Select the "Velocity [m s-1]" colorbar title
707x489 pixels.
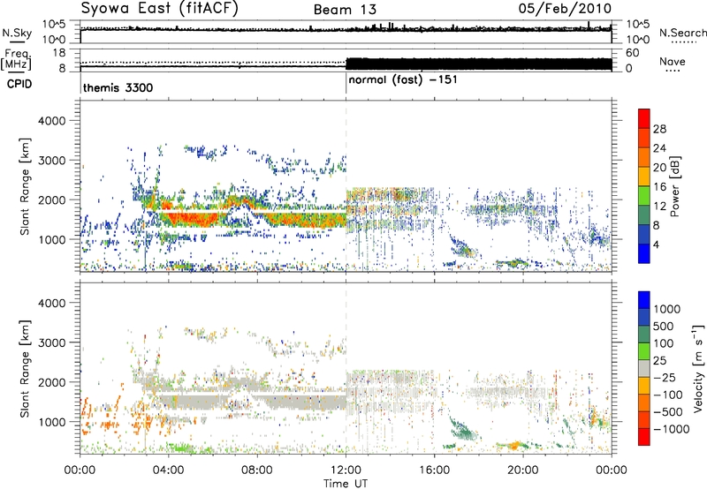coord(699,368)
